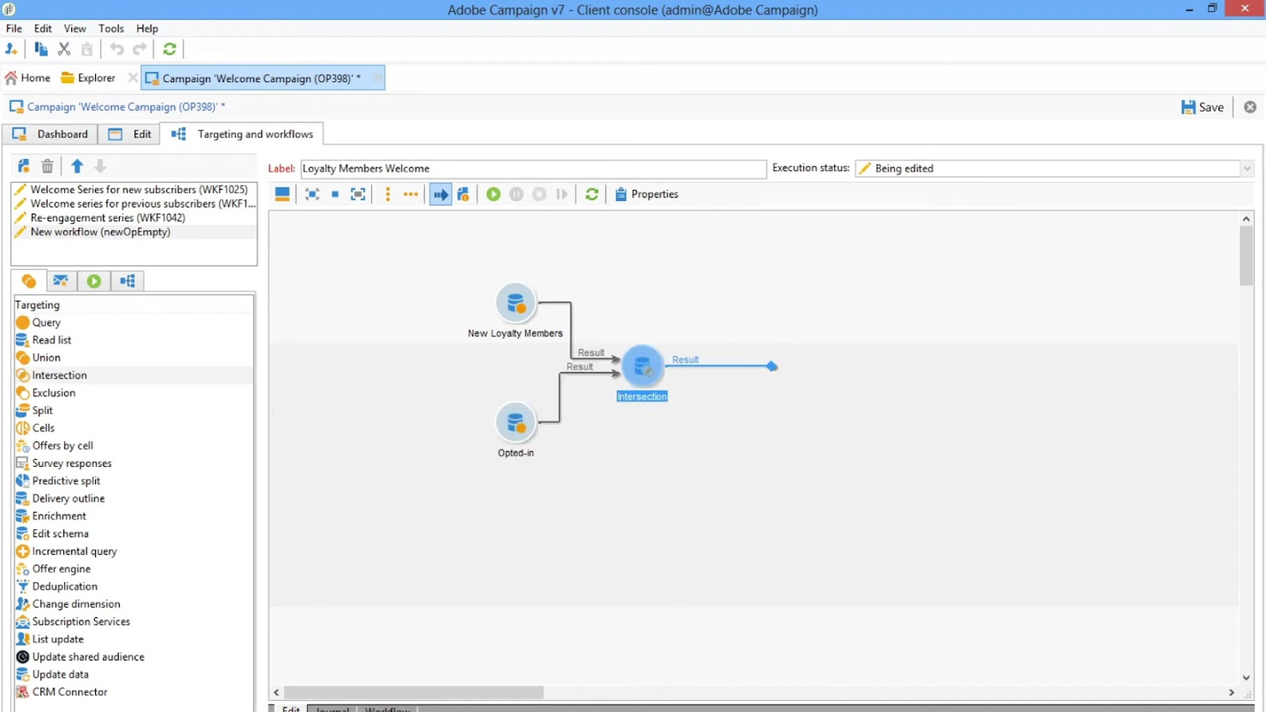Open the workflow-tree palette tab icon
The height and width of the screenshot is (712, 1266).
pos(127,281)
